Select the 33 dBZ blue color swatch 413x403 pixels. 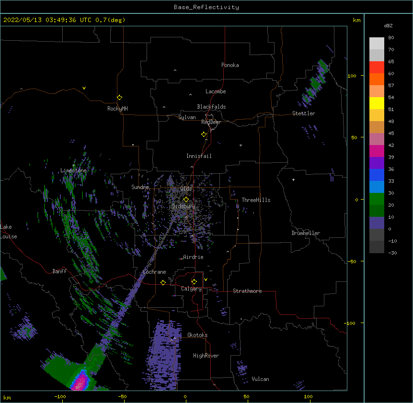(x=377, y=175)
